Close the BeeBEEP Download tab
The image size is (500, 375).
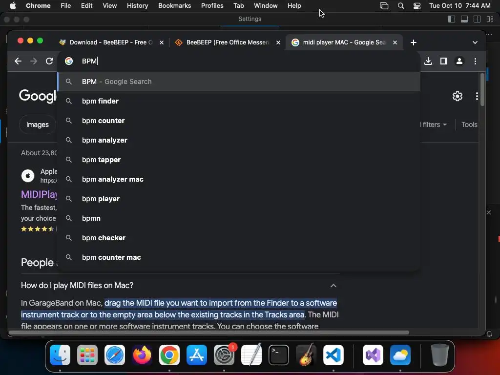(x=162, y=42)
